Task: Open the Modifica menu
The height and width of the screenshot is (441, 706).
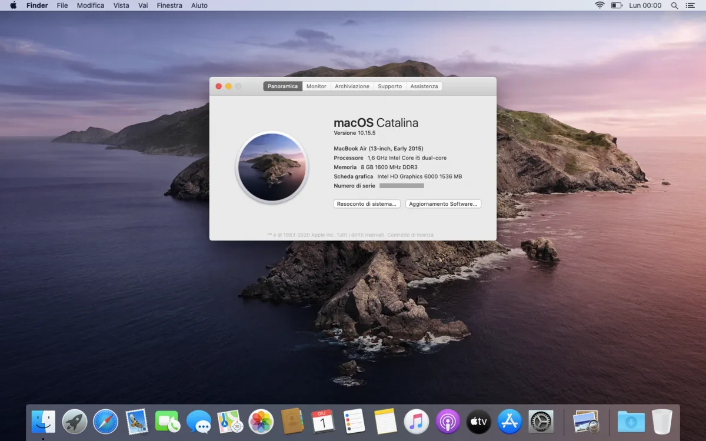Action: coord(91,5)
